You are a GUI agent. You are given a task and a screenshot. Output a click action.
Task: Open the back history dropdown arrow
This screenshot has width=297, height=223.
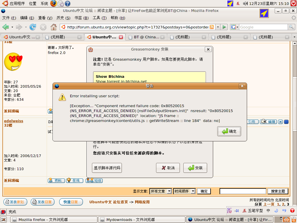pyautogui.click(x=12, y=27)
